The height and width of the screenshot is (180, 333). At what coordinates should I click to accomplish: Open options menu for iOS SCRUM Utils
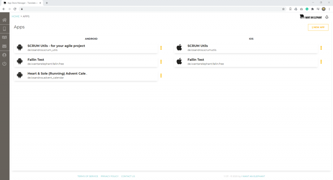pyautogui.click(x=321, y=48)
